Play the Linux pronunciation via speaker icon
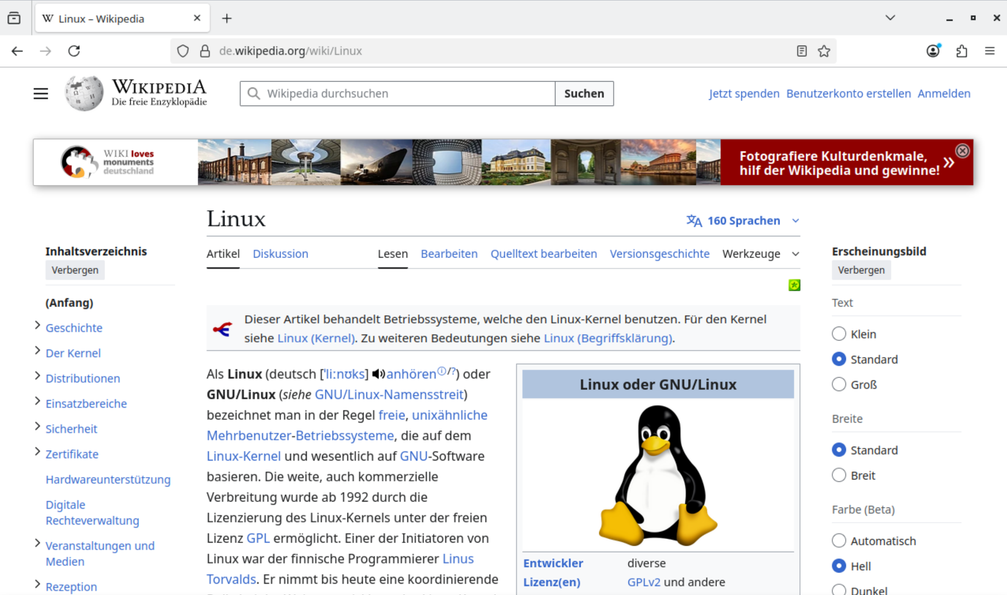This screenshot has width=1007, height=595. 379,374
